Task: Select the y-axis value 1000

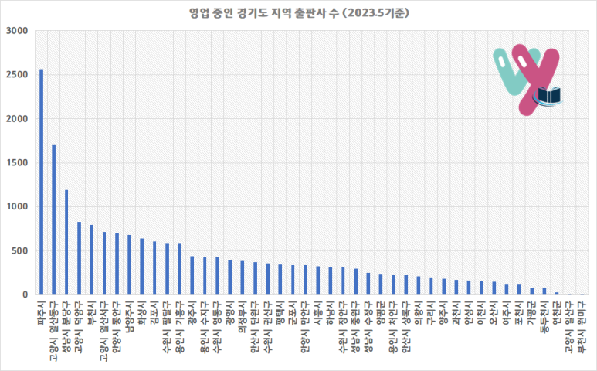Action: pos(17,207)
